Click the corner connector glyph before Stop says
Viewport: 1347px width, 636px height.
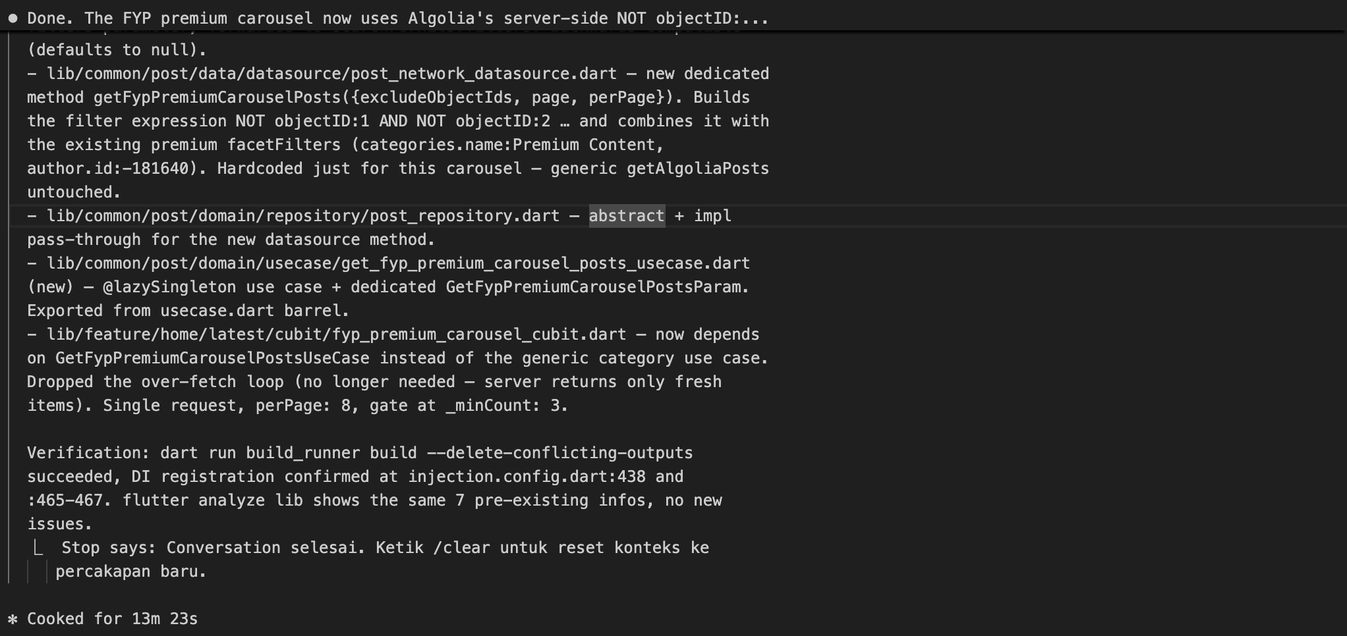click(x=39, y=548)
